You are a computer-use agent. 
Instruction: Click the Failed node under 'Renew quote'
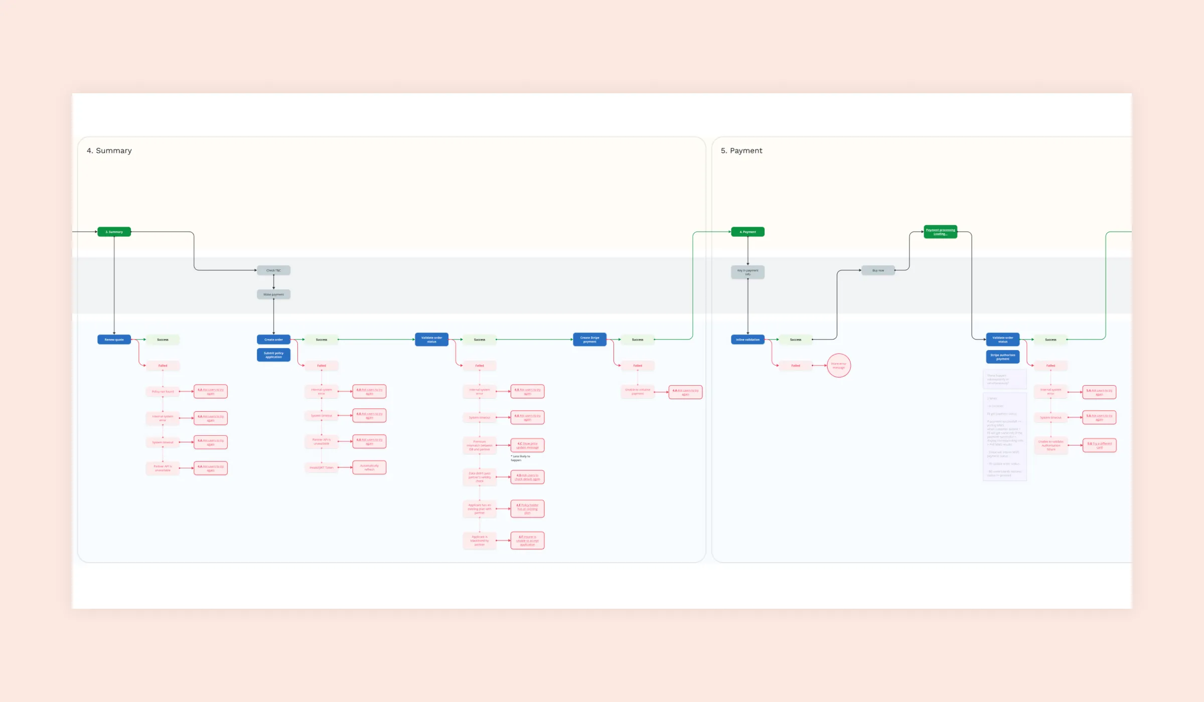pos(163,366)
